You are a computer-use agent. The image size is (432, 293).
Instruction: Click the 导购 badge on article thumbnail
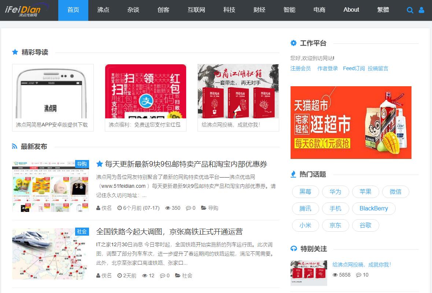coord(82,164)
